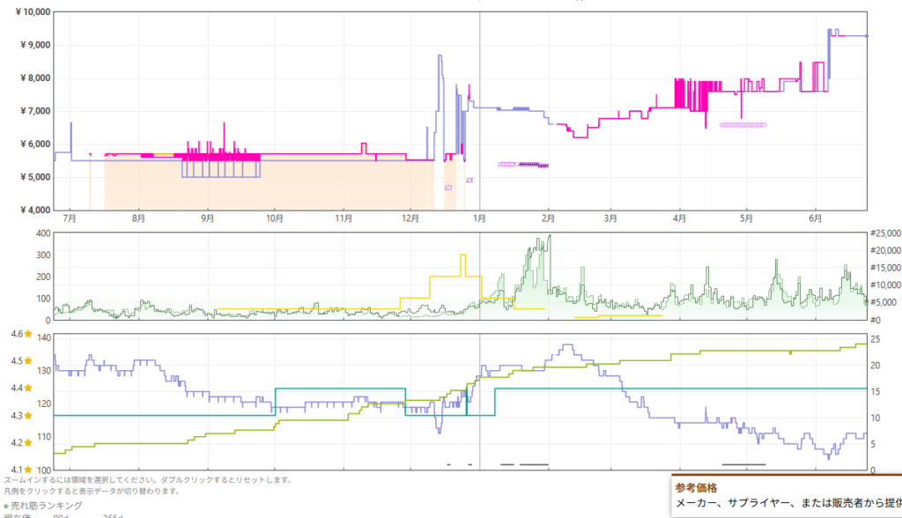902x518 pixels.
Task: Click the tooltip line starting メーカー、サプライヤー
Action: pos(788,503)
